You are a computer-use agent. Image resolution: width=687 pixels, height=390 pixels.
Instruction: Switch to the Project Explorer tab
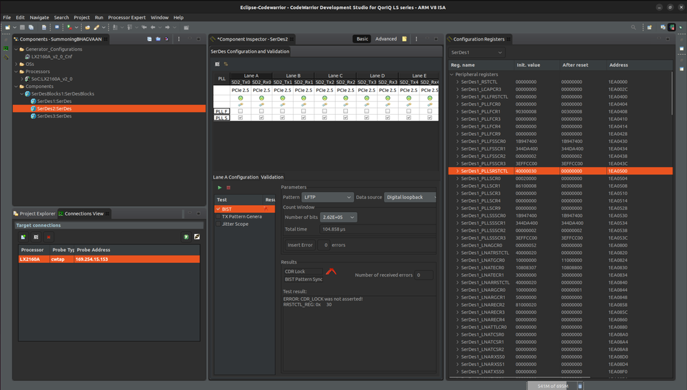[34, 214]
